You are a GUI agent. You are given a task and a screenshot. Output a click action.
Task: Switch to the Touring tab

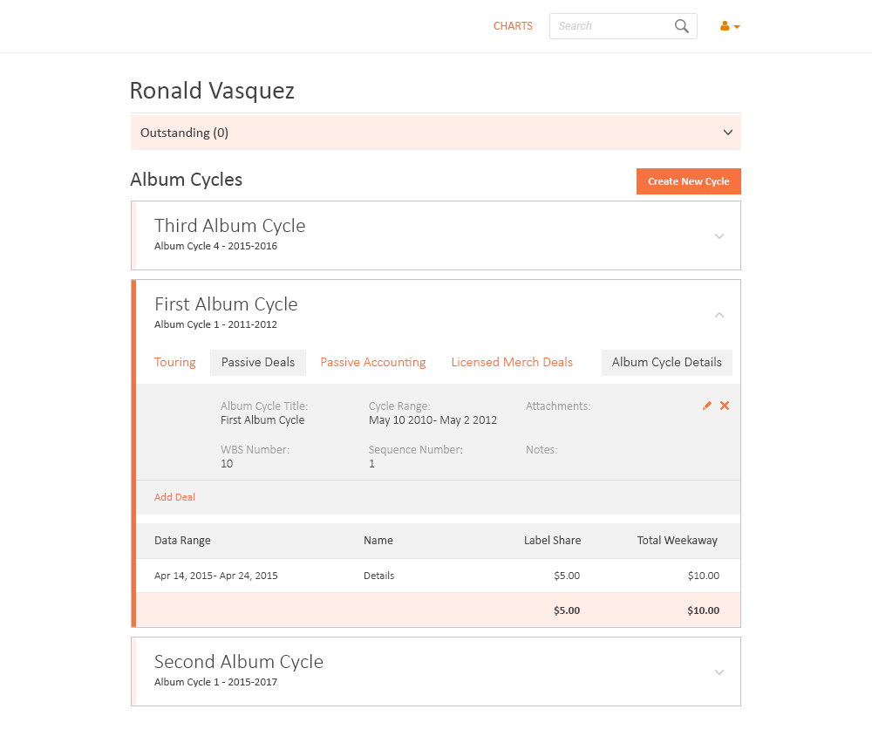[175, 362]
